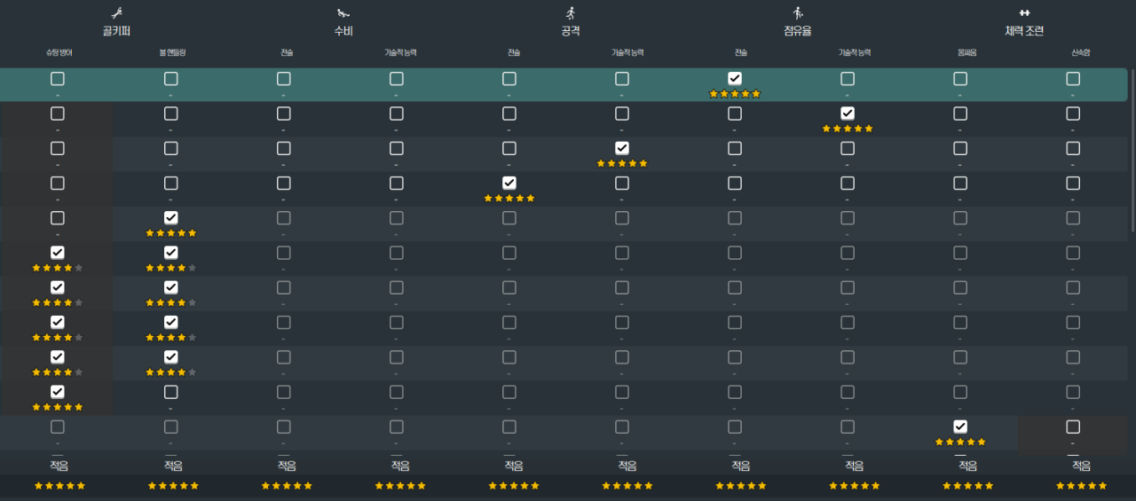The width and height of the screenshot is (1136, 501).
Task: Uncheck the ticked 점유율 전술 checkbox
Action: tap(735, 79)
